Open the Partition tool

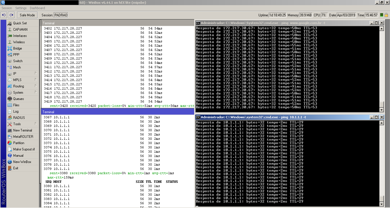point(19,143)
